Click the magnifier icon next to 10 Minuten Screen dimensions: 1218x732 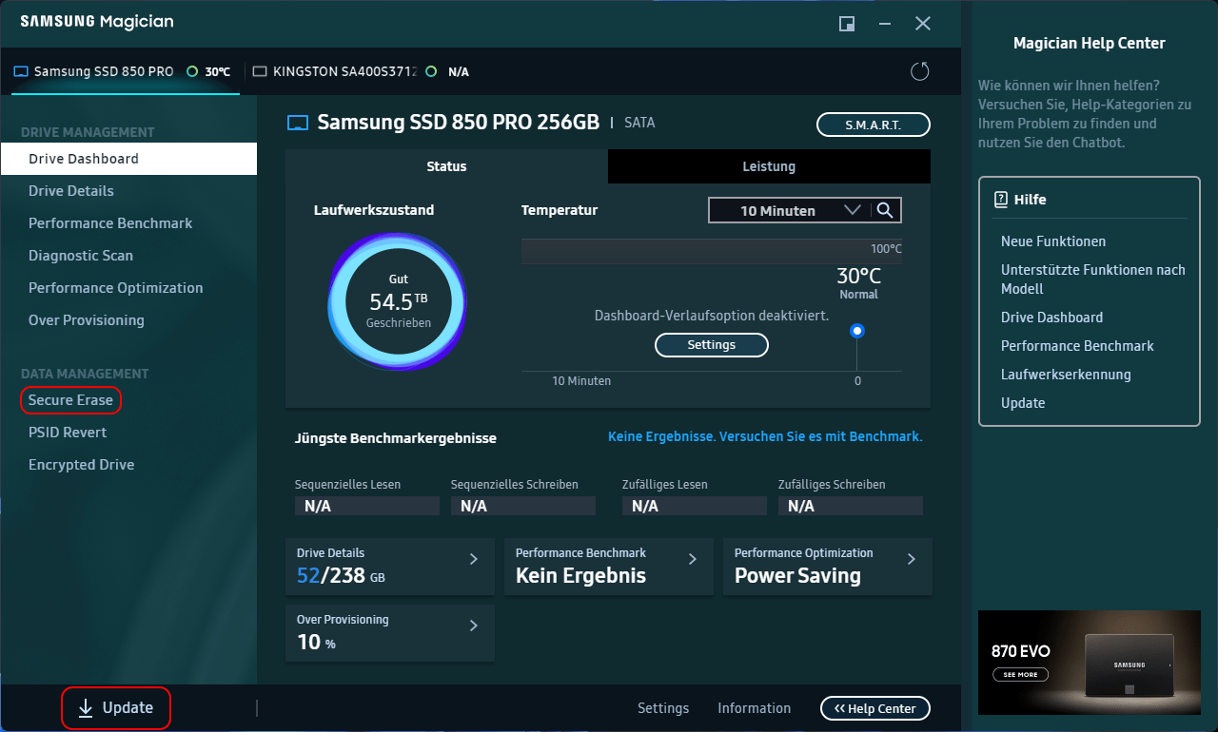pyautogui.click(x=885, y=210)
